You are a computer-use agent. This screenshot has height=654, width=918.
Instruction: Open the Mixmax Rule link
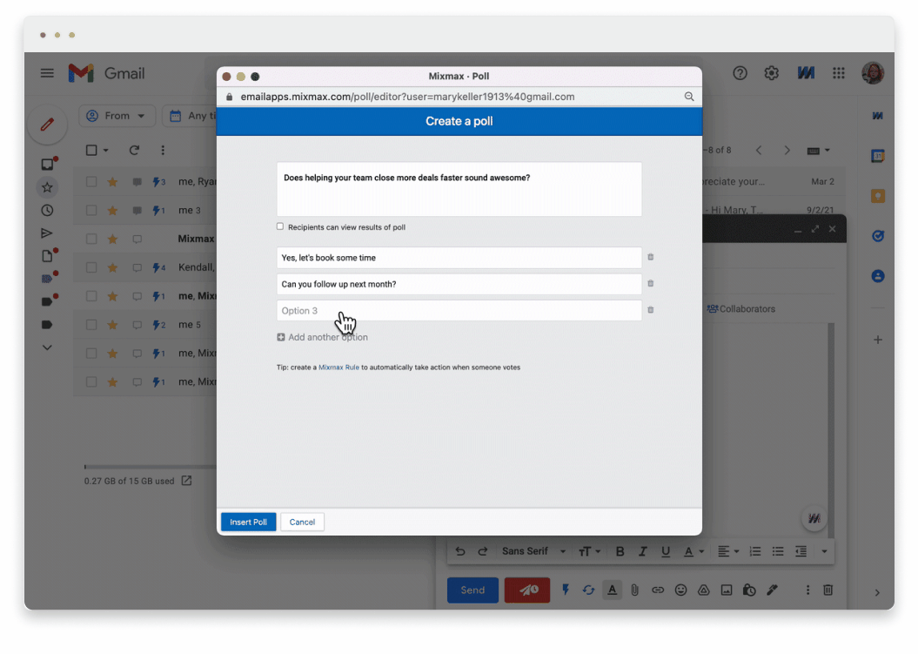338,367
